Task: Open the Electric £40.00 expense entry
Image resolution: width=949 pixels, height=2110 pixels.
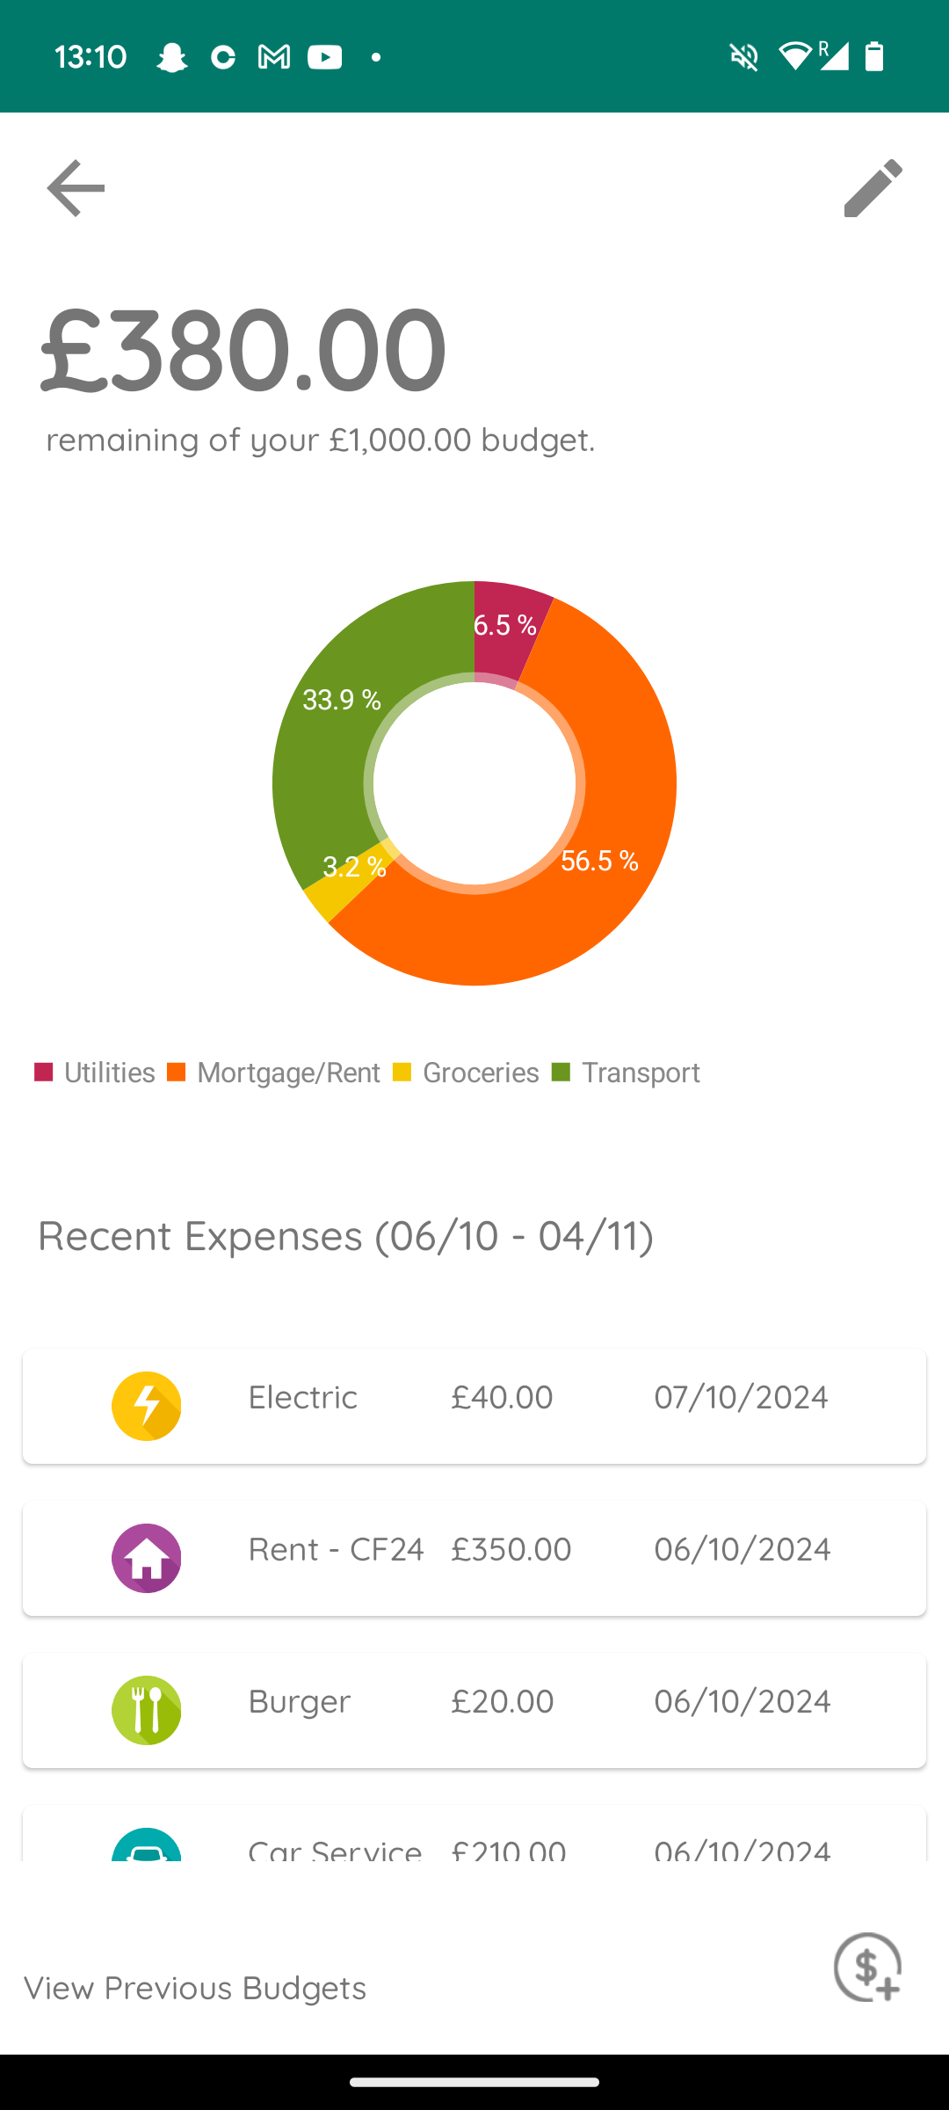Action: (x=474, y=1406)
